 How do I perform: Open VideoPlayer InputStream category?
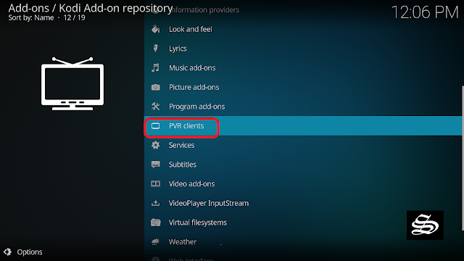point(303,203)
